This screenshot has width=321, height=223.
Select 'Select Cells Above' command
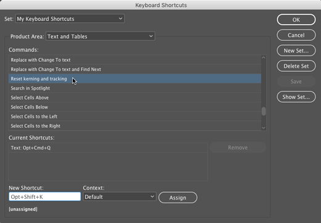click(135, 98)
